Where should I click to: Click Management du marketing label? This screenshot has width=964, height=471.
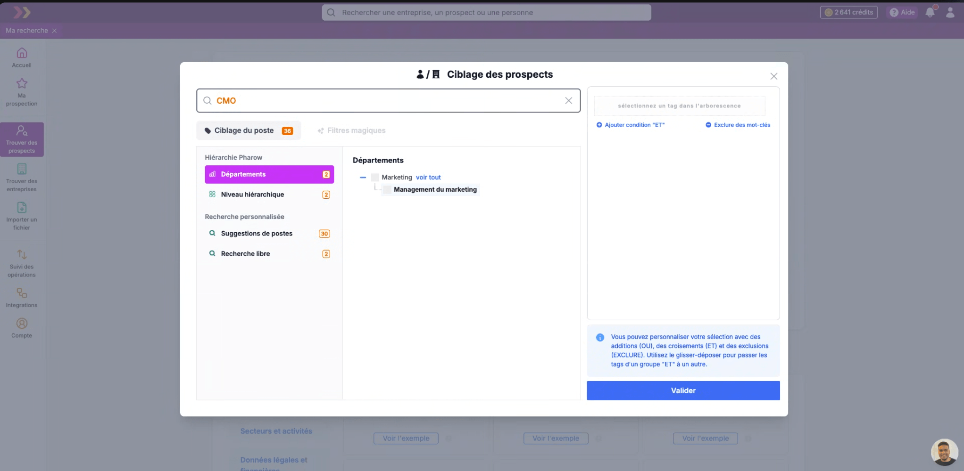click(x=435, y=189)
